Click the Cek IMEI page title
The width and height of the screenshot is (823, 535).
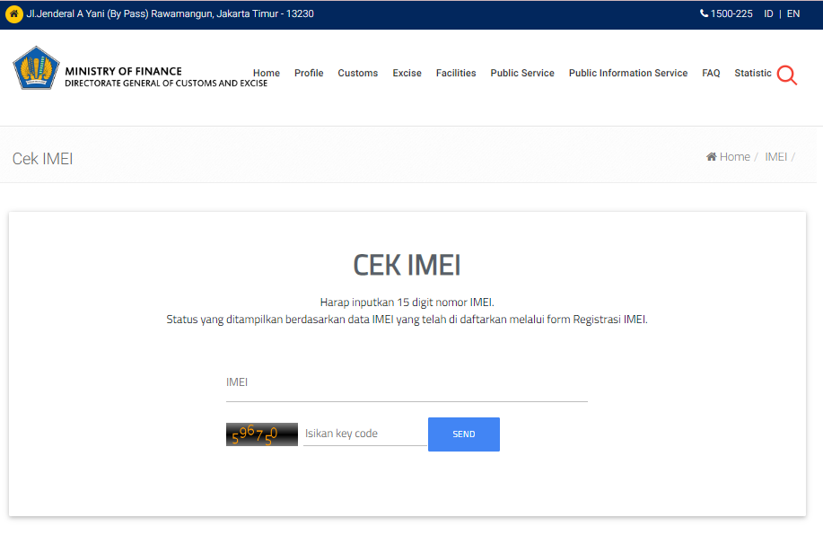[42, 159]
